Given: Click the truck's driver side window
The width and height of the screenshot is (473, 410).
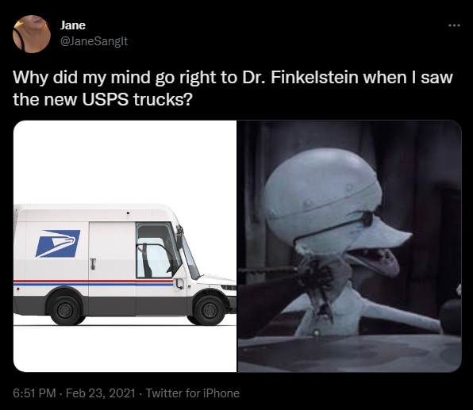Looking at the screenshot, I should 156,251.
